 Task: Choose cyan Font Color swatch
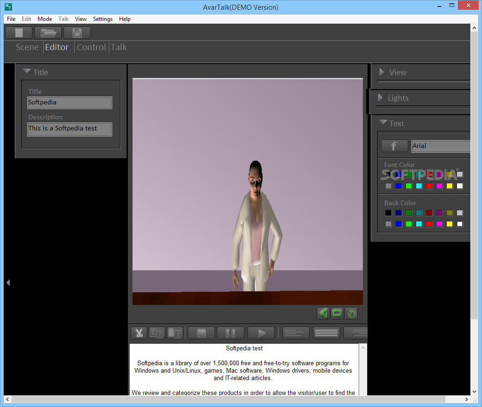(x=419, y=186)
